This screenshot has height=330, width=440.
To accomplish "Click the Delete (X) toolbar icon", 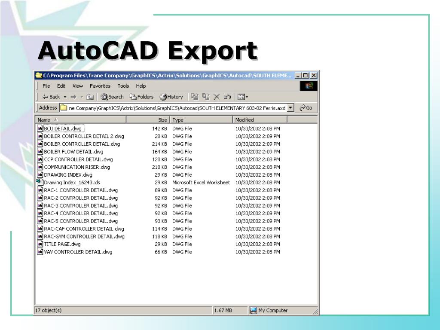I will coord(217,97).
